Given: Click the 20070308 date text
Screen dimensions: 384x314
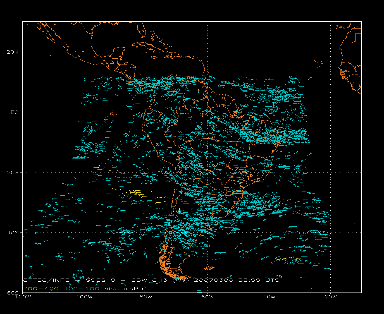Looking at the screenshot, I should pyautogui.click(x=213, y=280).
